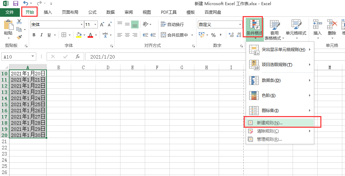Screen dimensions: 345x176
Task: Switch to the 页面布局 ribbon tab
Action: point(70,12)
